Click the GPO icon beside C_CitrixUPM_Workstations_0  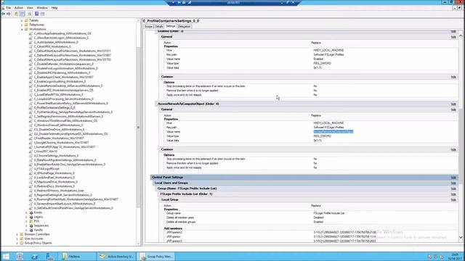(31, 46)
